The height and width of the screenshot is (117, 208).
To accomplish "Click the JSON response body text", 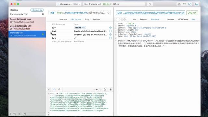I will 159,43.
